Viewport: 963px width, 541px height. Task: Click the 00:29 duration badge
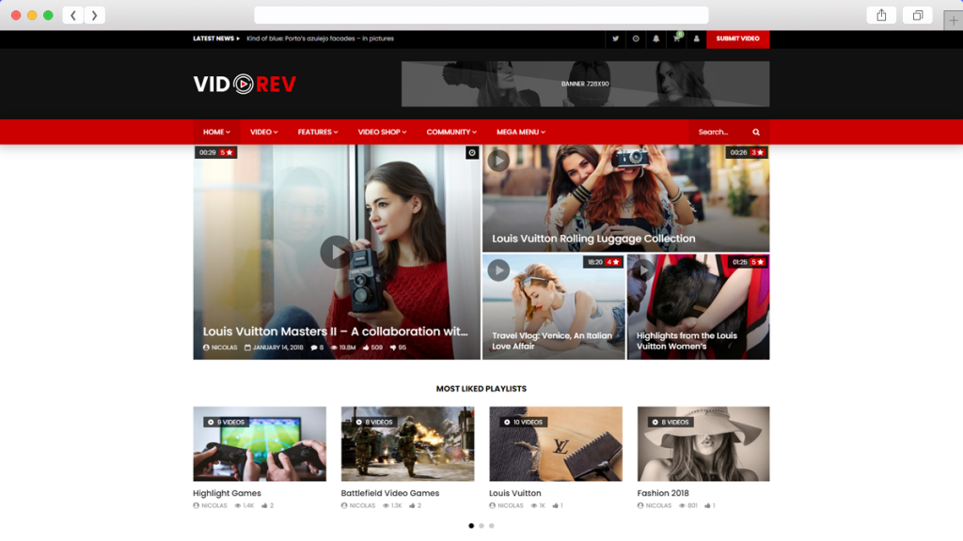point(208,153)
